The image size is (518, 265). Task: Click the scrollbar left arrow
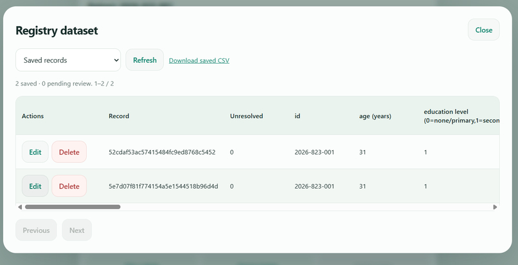tap(20, 207)
